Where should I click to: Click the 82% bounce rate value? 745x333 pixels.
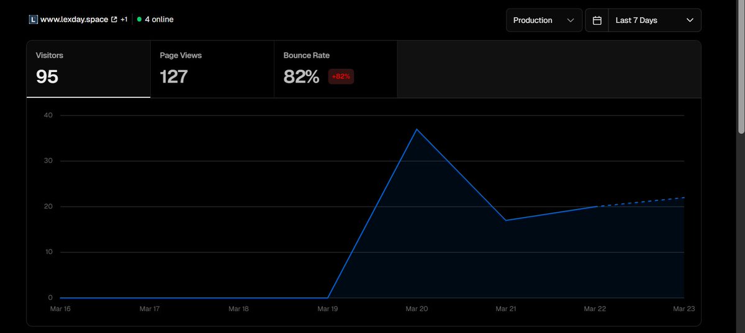(301, 77)
